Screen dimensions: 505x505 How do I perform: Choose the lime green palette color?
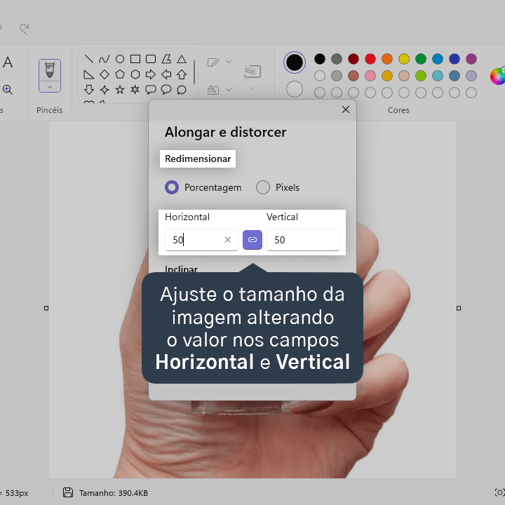click(x=421, y=76)
